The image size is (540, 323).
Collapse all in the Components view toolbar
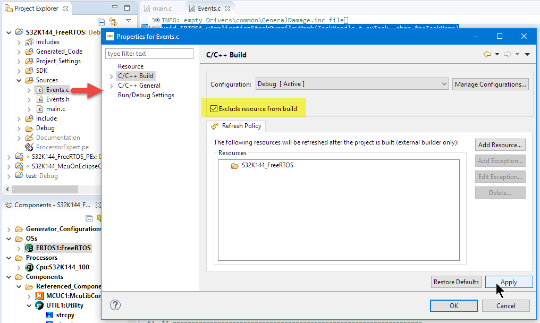(x=89, y=218)
